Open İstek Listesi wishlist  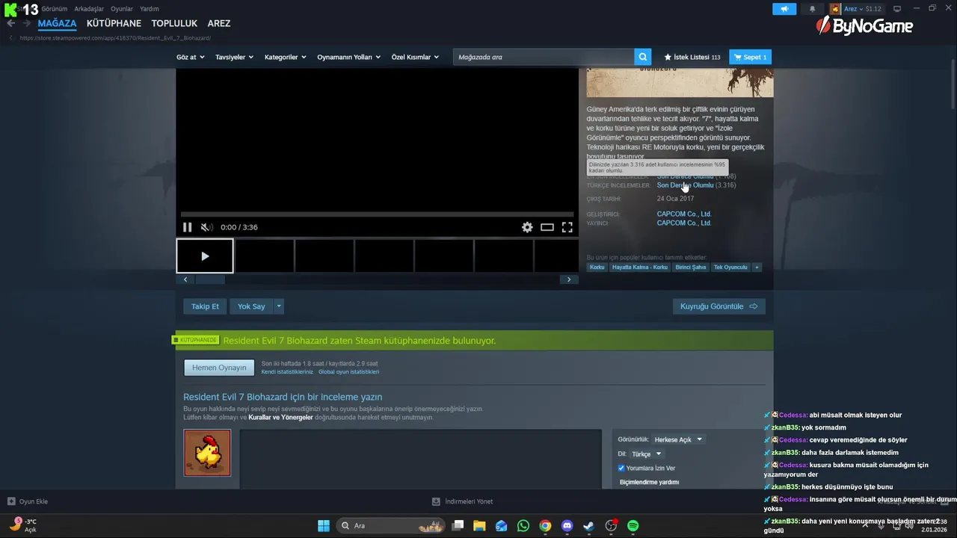pos(692,57)
